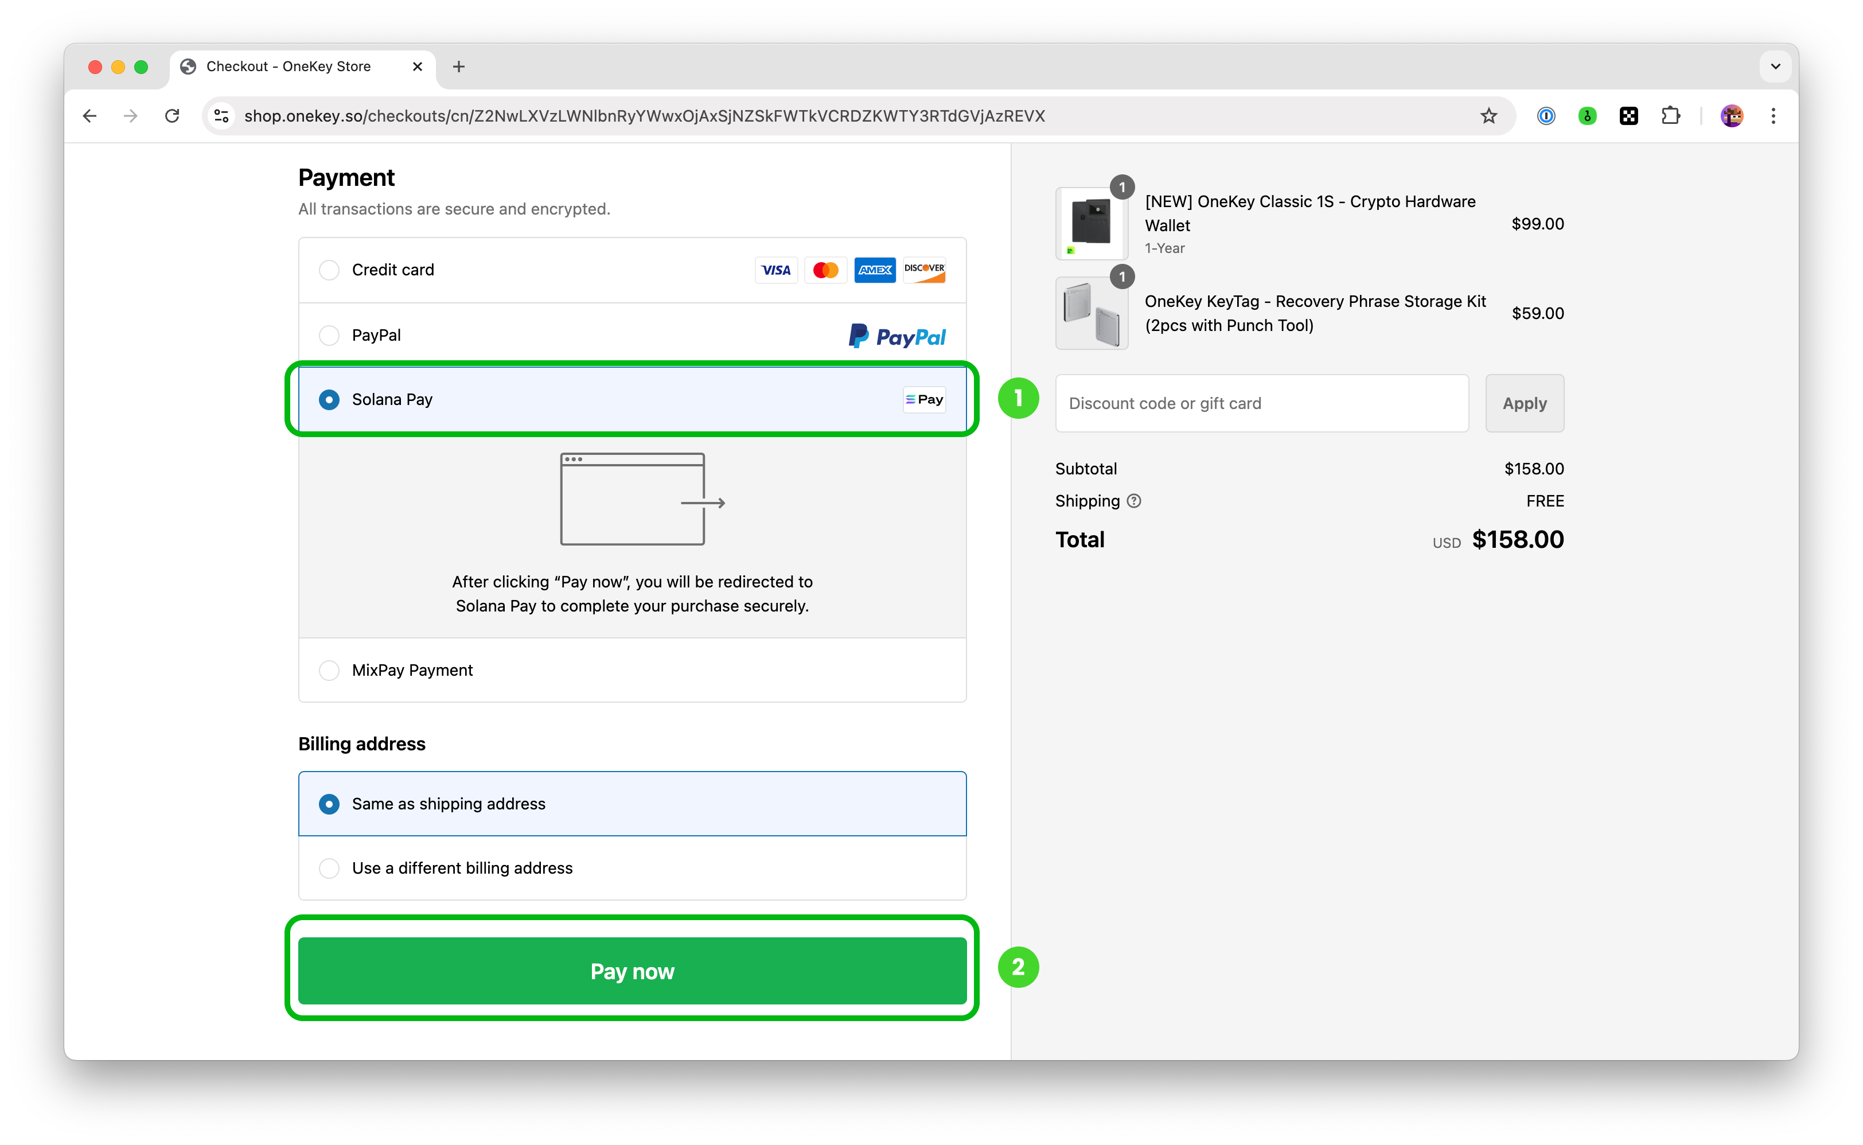Screen dimensions: 1863x1145
Task: Click the FREE shipping value
Action: [1544, 501]
